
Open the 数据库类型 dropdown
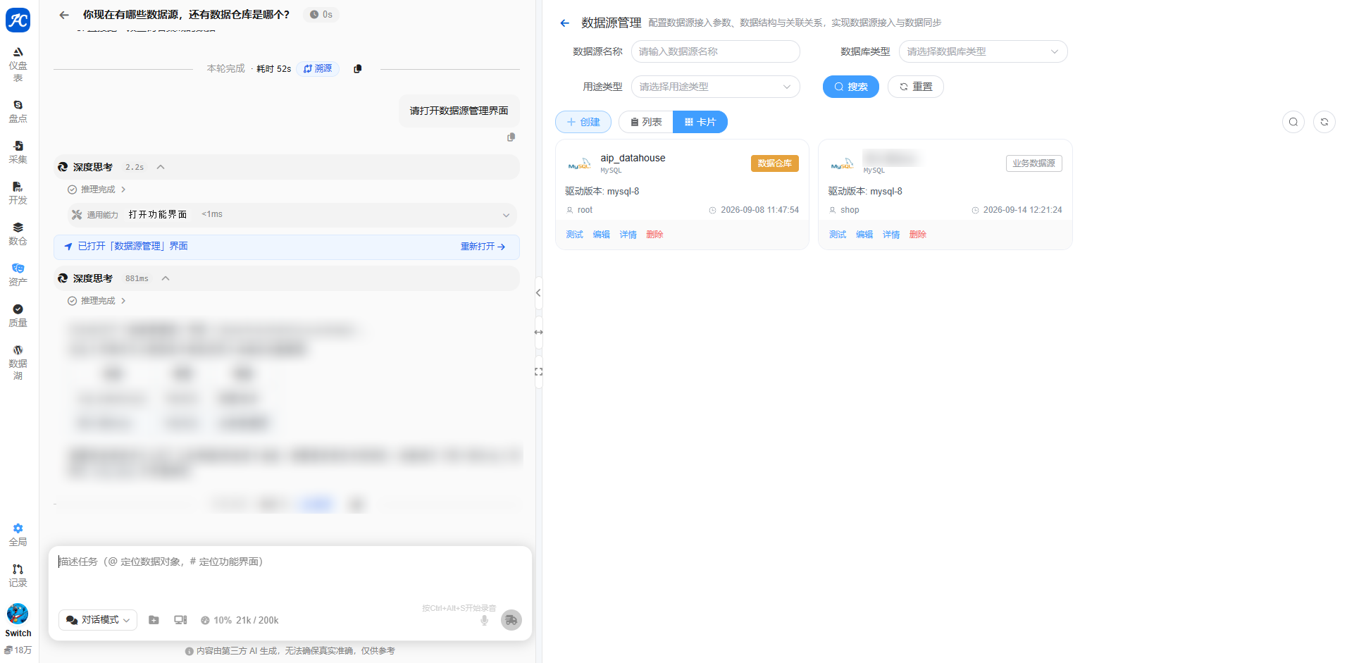(x=983, y=51)
